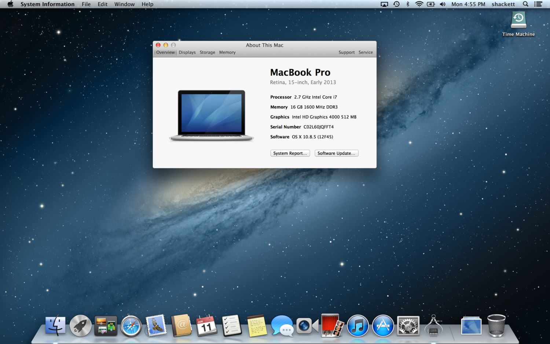Image resolution: width=550 pixels, height=344 pixels.
Task: Open iTunes in the Dock
Action: [357, 325]
